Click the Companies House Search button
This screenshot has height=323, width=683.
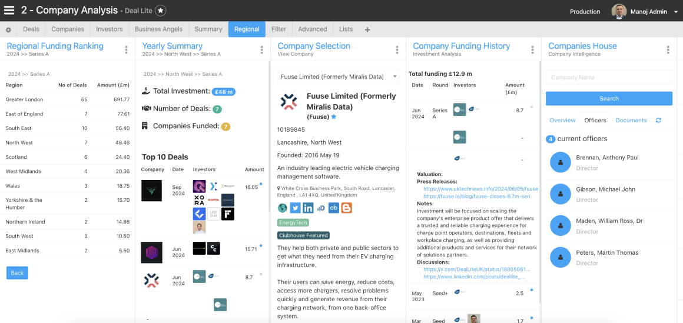click(609, 98)
